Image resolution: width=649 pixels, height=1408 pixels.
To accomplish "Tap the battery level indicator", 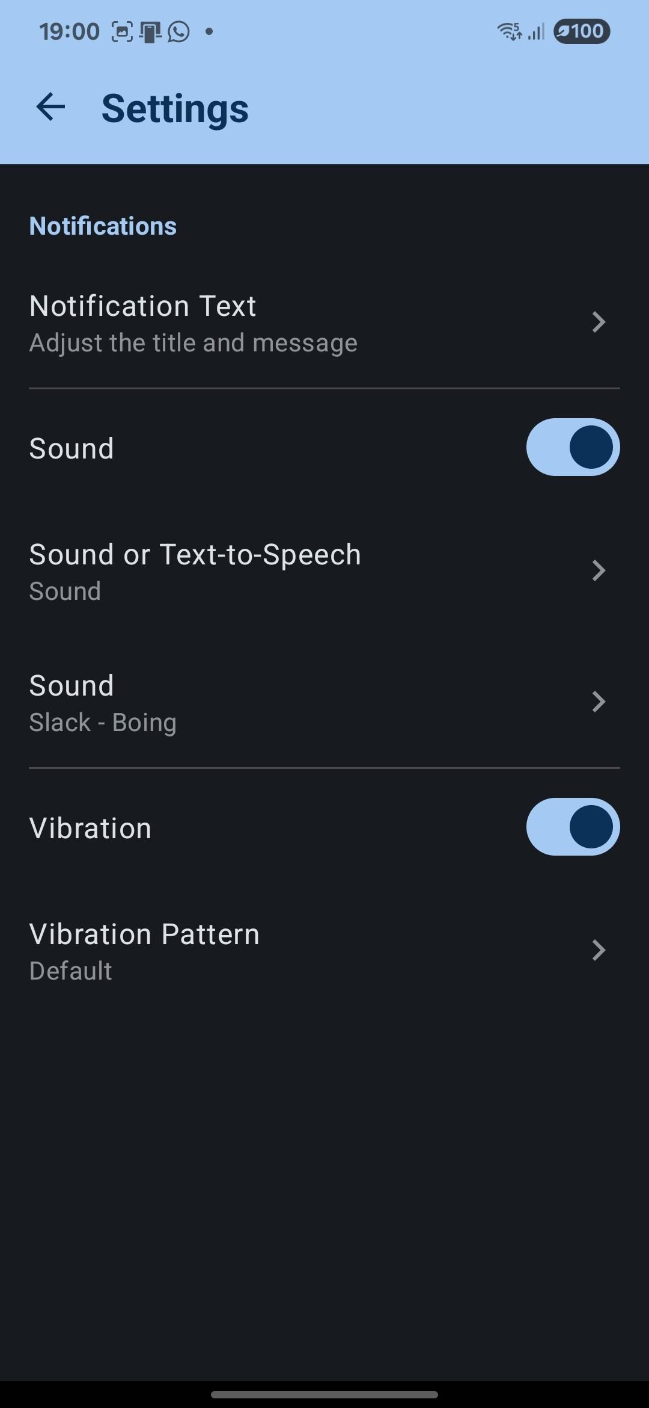I will (581, 31).
